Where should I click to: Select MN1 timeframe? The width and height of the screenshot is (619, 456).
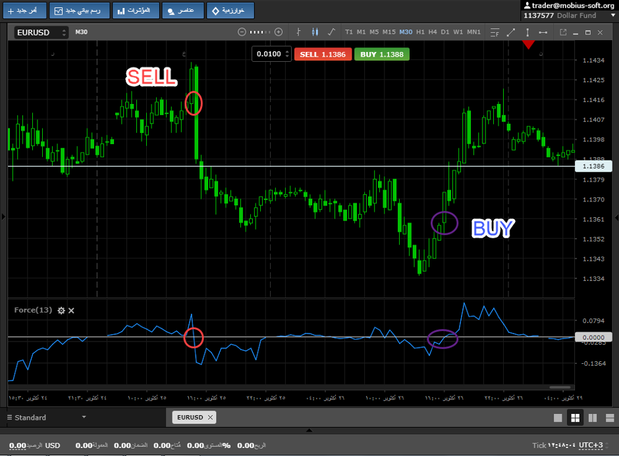(473, 32)
